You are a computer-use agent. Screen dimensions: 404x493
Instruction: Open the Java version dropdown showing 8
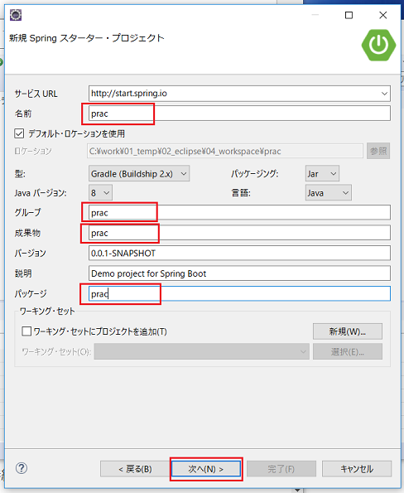click(100, 193)
